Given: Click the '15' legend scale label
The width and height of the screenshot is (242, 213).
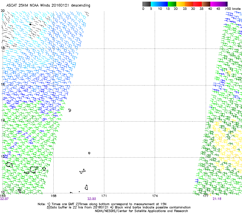Looking at the screenshot, I should (x=168, y=9).
